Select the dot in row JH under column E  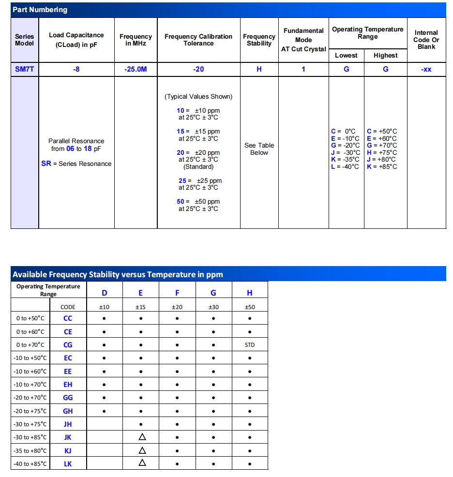(141, 424)
